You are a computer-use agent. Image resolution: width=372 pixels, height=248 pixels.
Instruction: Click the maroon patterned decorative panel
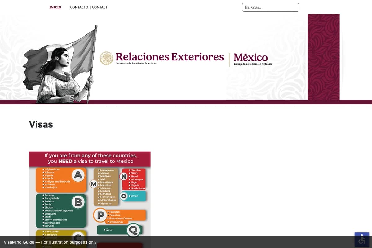(323, 57)
